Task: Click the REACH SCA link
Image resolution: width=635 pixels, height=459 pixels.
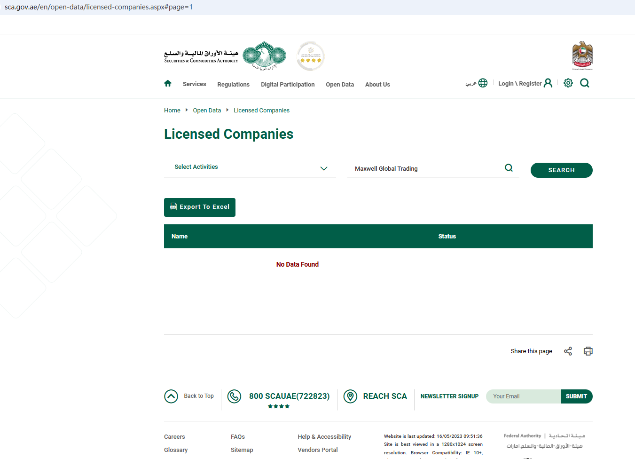Action: coord(385,396)
